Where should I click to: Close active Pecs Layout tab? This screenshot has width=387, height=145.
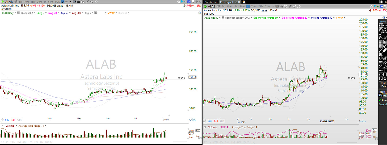(x=239, y=2)
